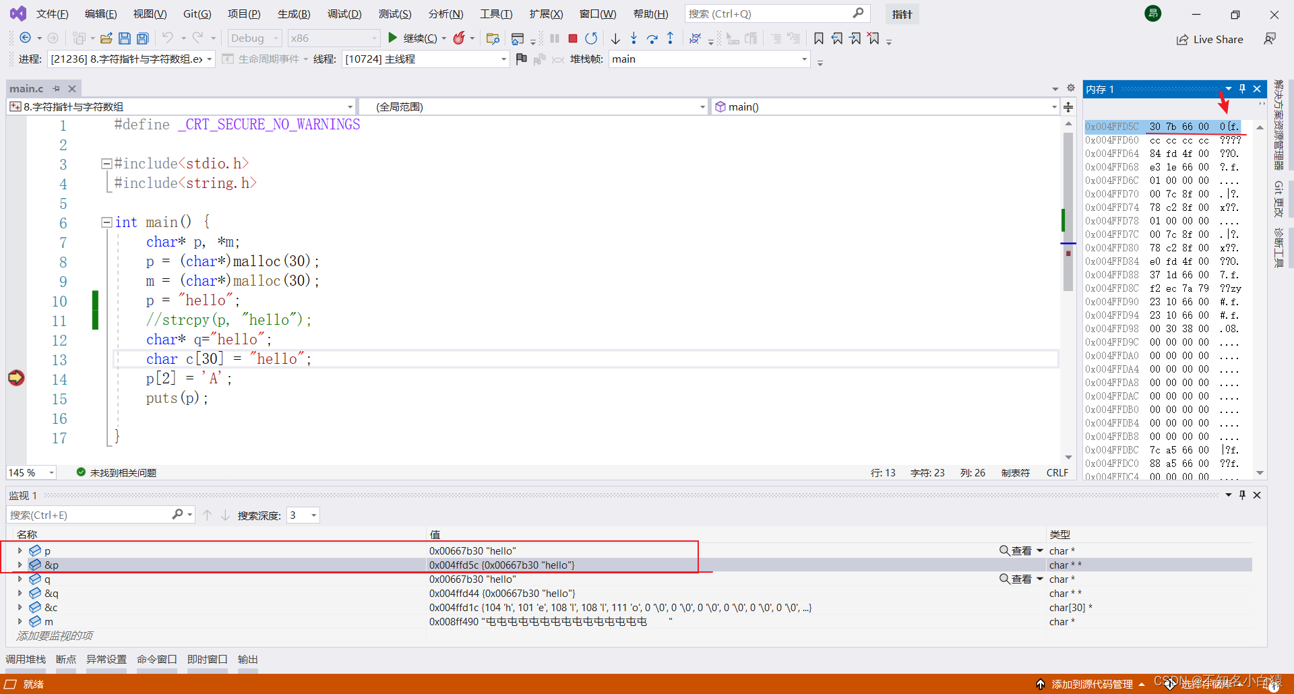1294x694 pixels.
Task: Stop debugging with the red square icon
Action: [x=573, y=38]
